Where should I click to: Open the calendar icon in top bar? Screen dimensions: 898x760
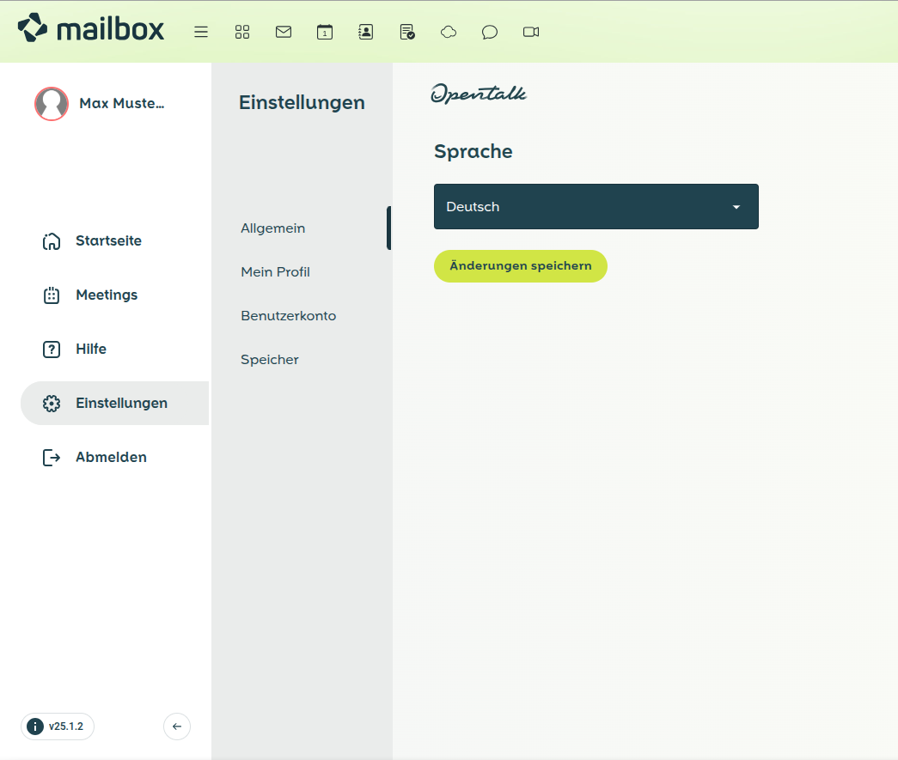[x=325, y=32]
